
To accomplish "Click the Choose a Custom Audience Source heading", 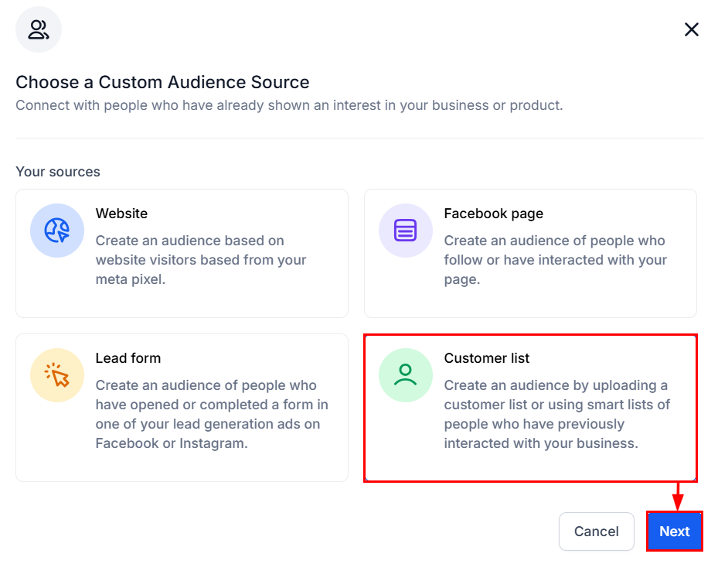I will tap(162, 82).
